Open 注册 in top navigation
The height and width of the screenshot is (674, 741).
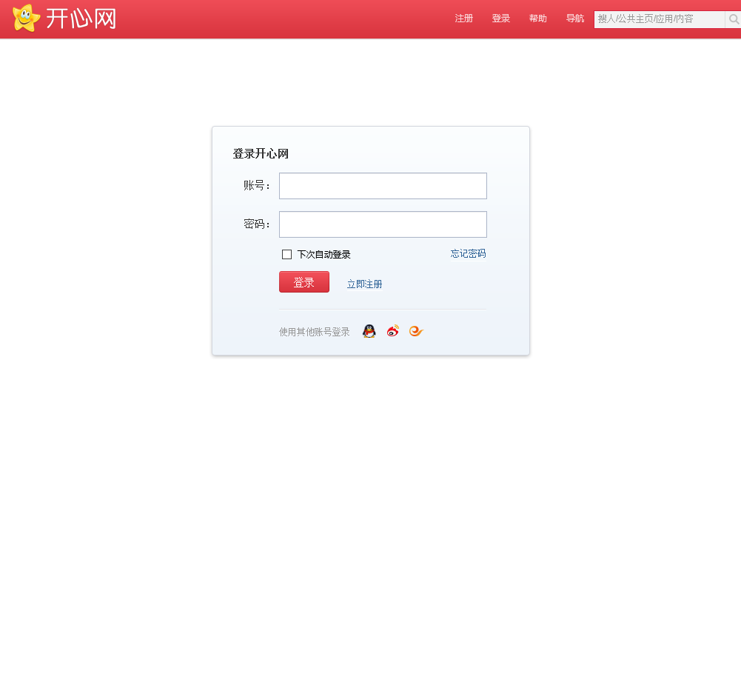[x=463, y=19]
